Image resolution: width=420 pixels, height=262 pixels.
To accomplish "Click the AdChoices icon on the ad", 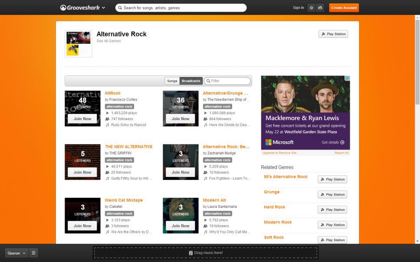I will (347, 78).
